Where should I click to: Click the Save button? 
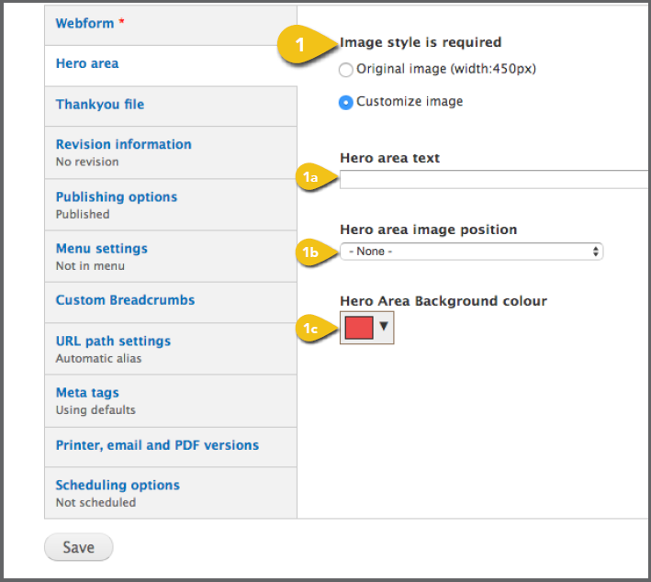pyautogui.click(x=78, y=547)
